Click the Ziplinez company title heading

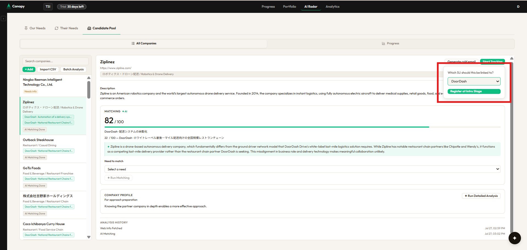coord(107,62)
